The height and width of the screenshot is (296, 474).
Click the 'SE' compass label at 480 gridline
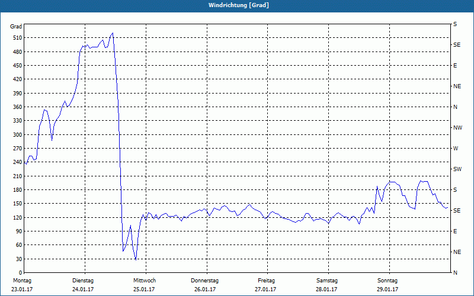click(x=457, y=45)
